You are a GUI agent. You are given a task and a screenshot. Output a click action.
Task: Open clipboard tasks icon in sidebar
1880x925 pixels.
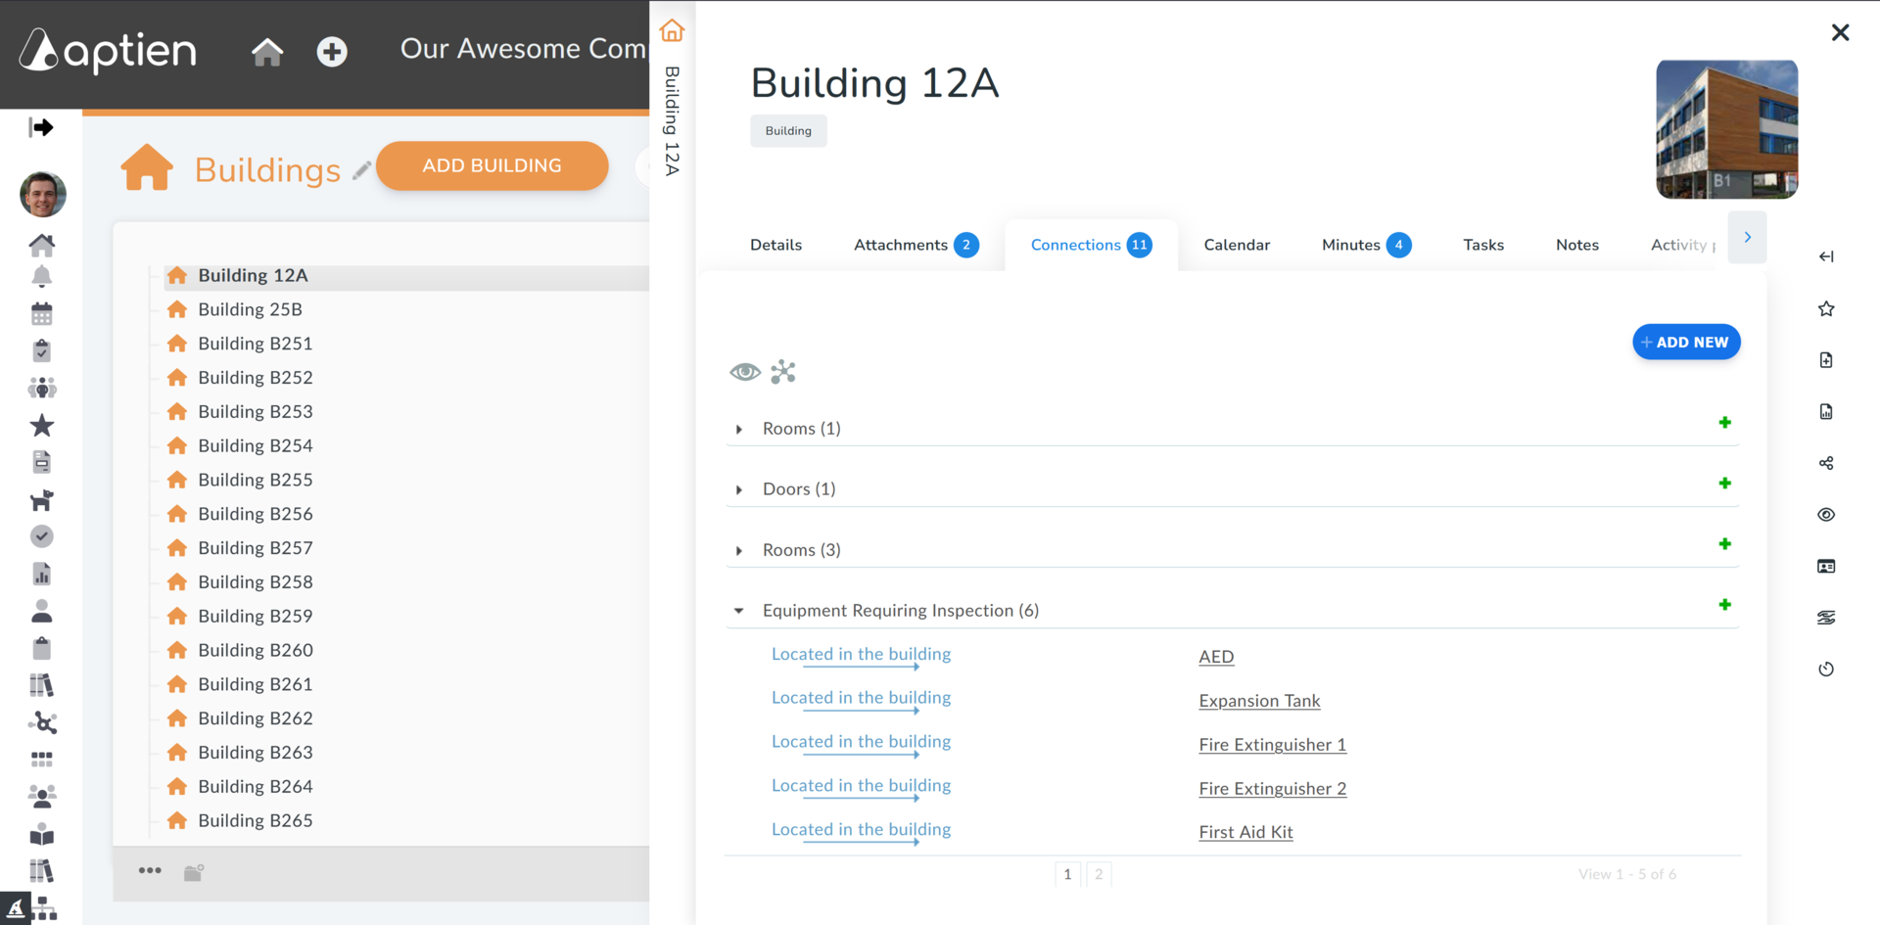coord(41,350)
